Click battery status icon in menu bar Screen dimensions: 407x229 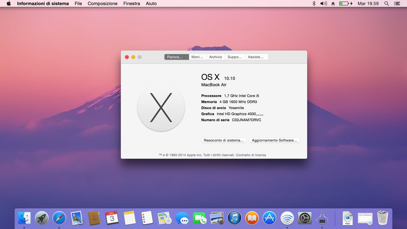(x=346, y=3)
